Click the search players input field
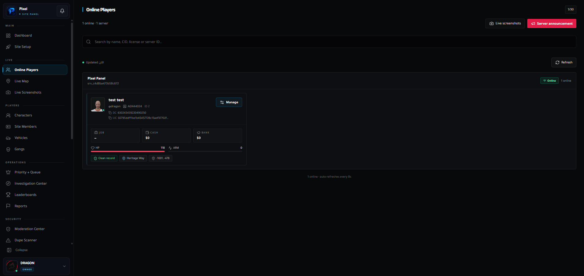 point(329,42)
